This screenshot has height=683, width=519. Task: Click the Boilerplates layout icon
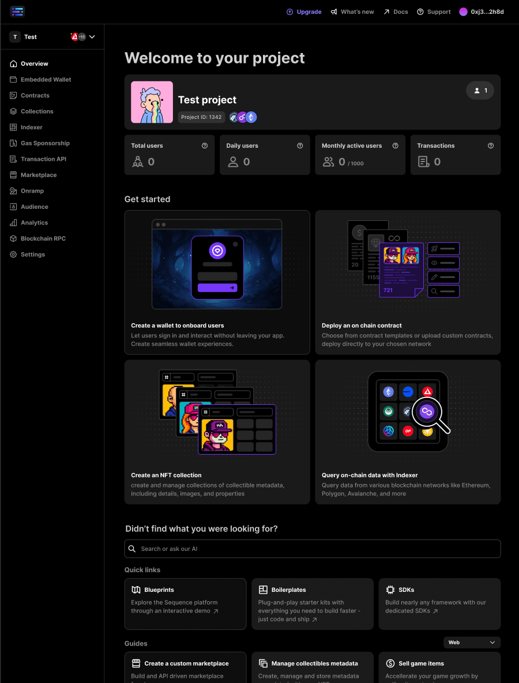[263, 590]
